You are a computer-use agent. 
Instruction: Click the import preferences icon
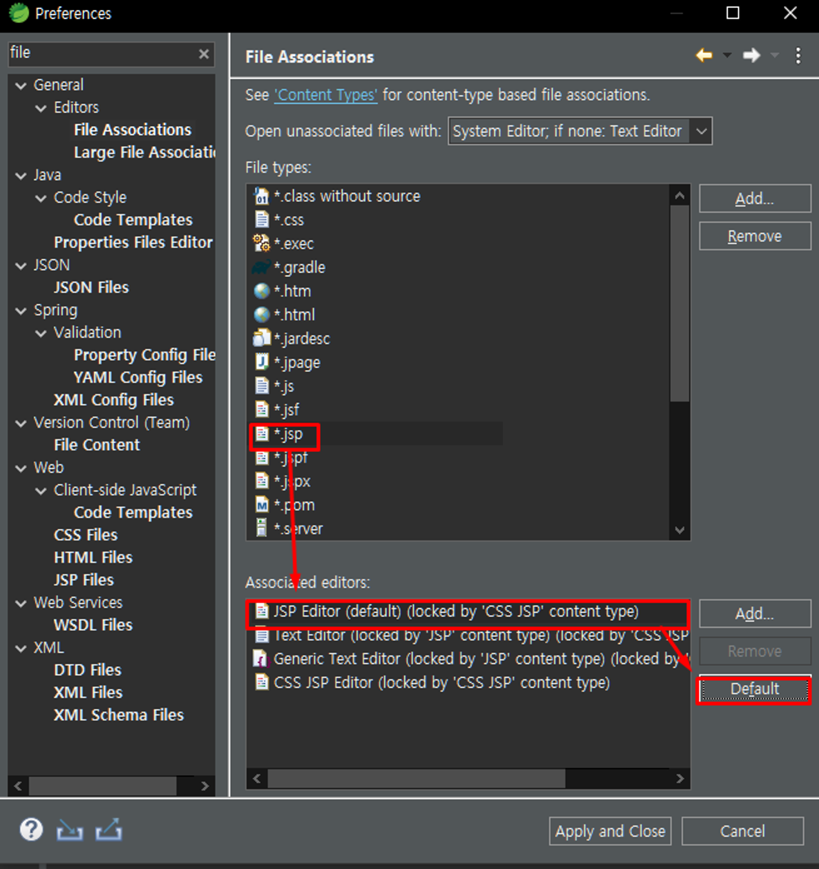coord(70,829)
